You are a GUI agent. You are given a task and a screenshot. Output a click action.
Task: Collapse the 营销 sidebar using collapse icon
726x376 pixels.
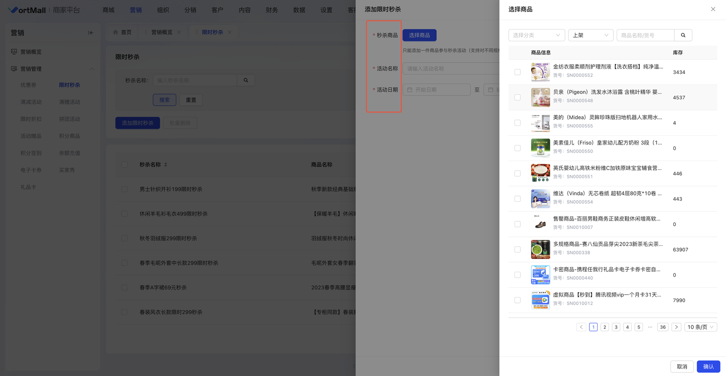click(91, 33)
